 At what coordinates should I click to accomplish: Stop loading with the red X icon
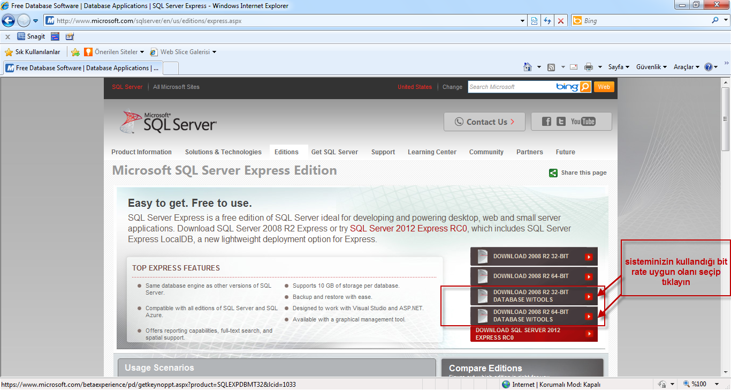tap(561, 21)
